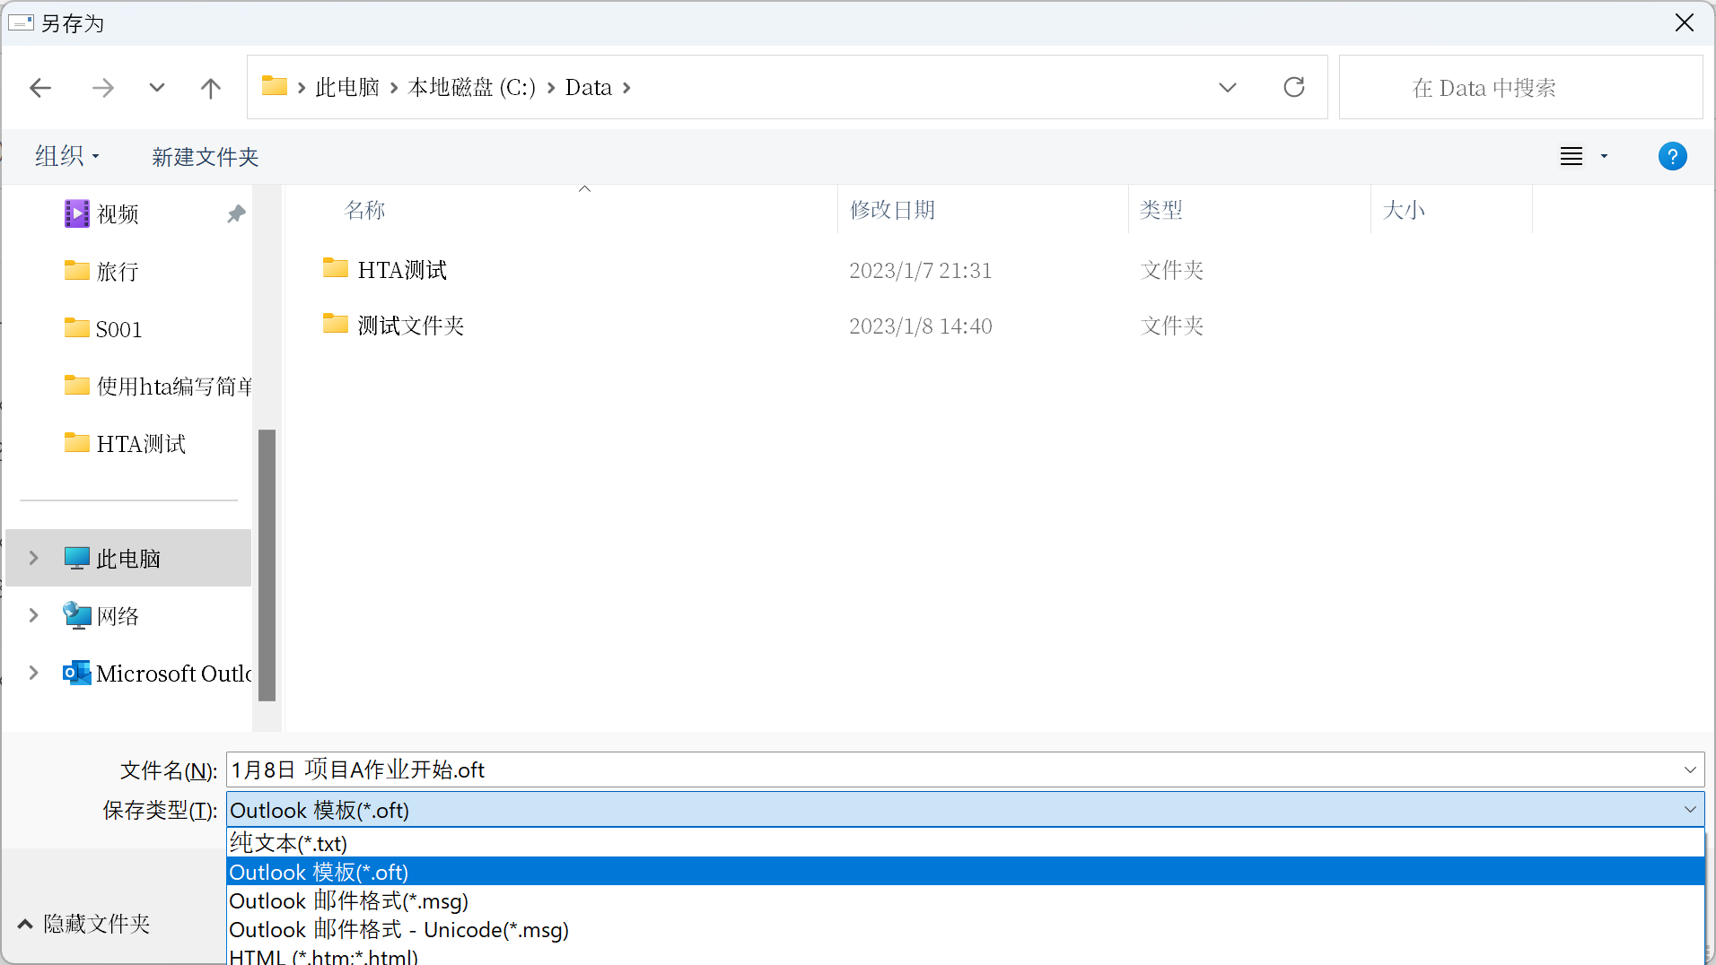Click the navigation pane scrollbar thumb
Viewport: 1716px width, 965px height.
(267, 565)
